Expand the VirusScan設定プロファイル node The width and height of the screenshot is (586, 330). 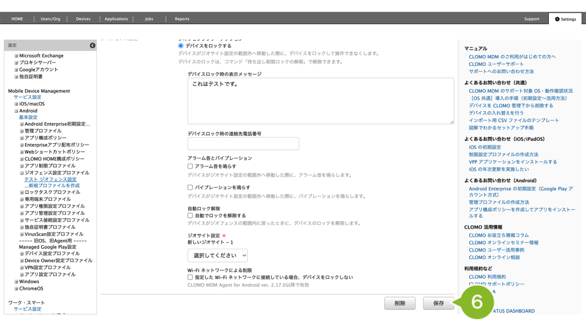click(x=22, y=234)
